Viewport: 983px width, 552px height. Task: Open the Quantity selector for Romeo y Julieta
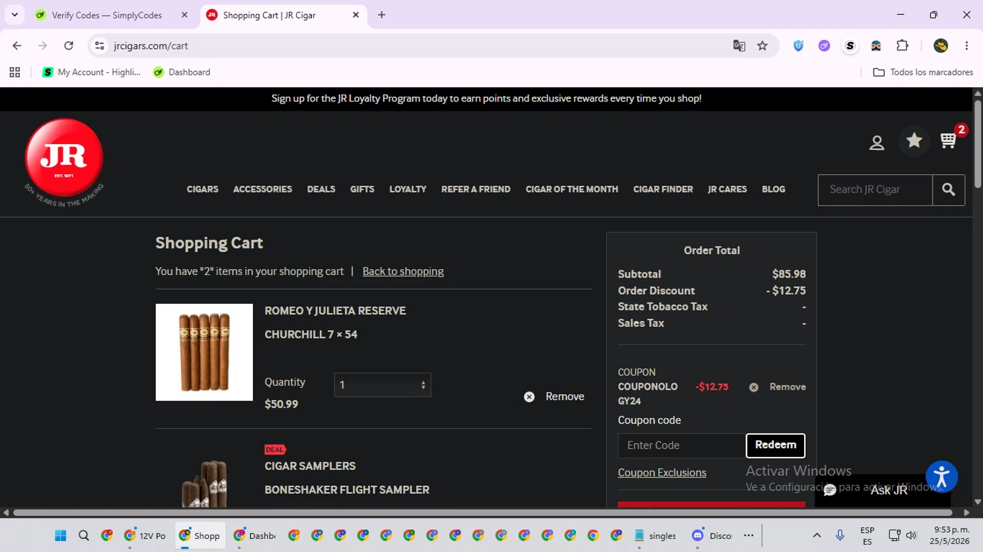click(x=383, y=385)
